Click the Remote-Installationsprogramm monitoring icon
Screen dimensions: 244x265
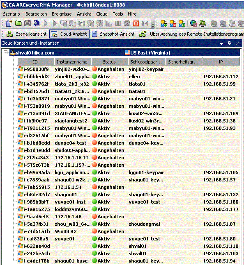[x=143, y=34]
